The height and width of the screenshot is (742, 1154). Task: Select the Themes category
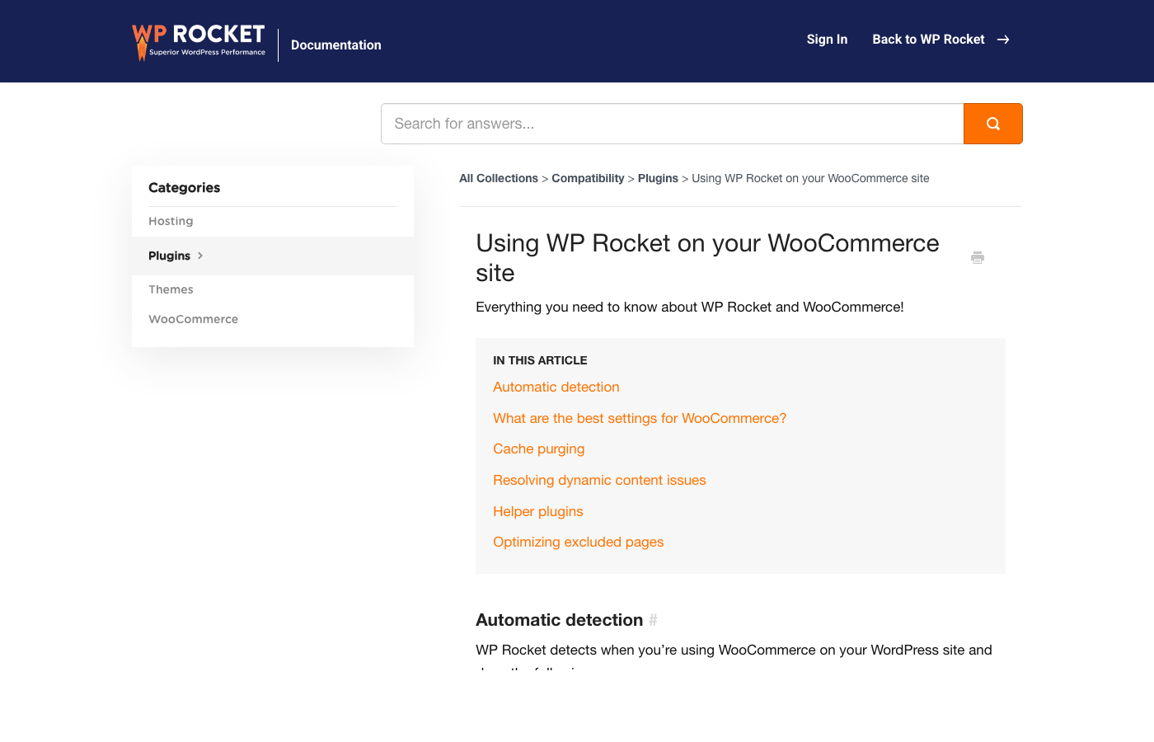171,289
